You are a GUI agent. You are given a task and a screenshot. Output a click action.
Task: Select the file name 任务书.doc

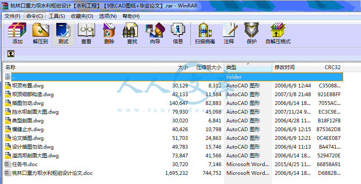(25, 164)
